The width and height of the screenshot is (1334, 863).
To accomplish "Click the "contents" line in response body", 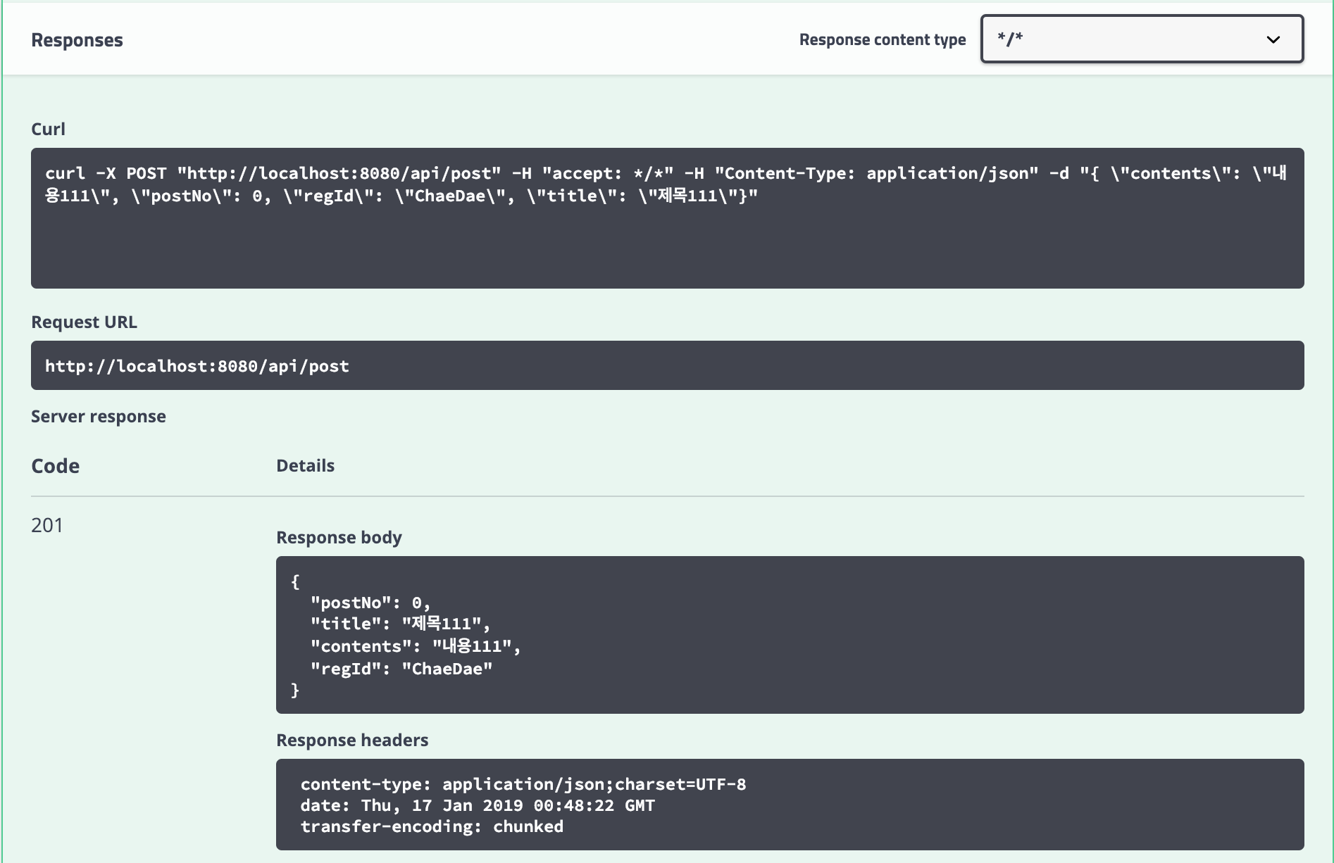I will [x=415, y=646].
